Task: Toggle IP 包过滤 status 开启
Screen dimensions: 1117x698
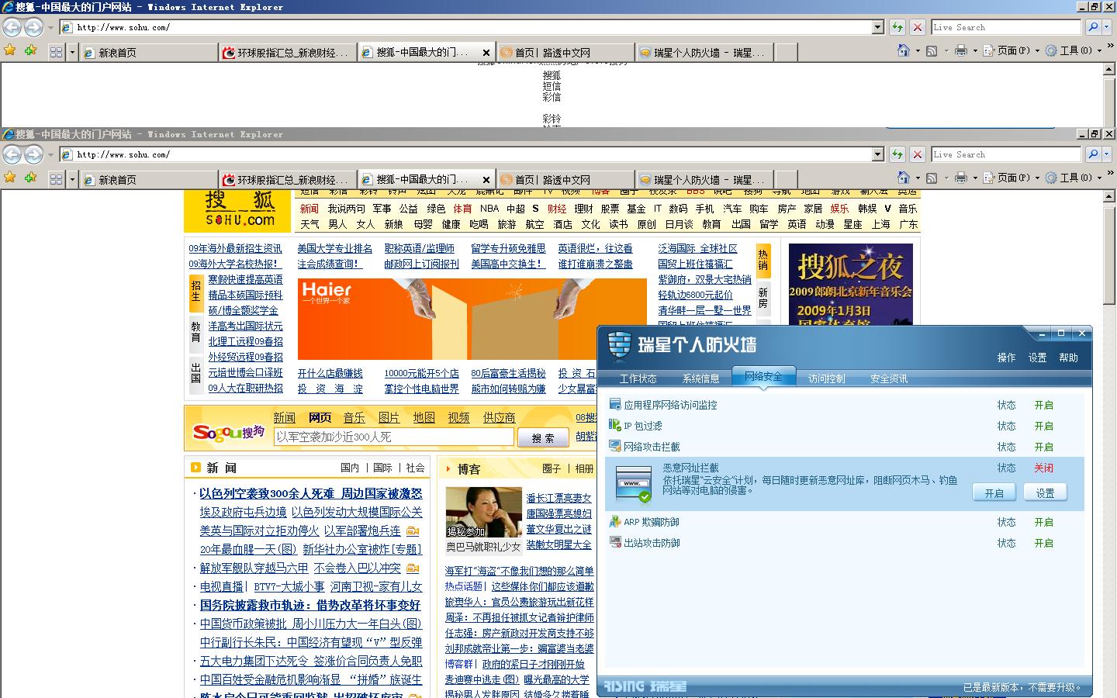Action: [x=1043, y=426]
